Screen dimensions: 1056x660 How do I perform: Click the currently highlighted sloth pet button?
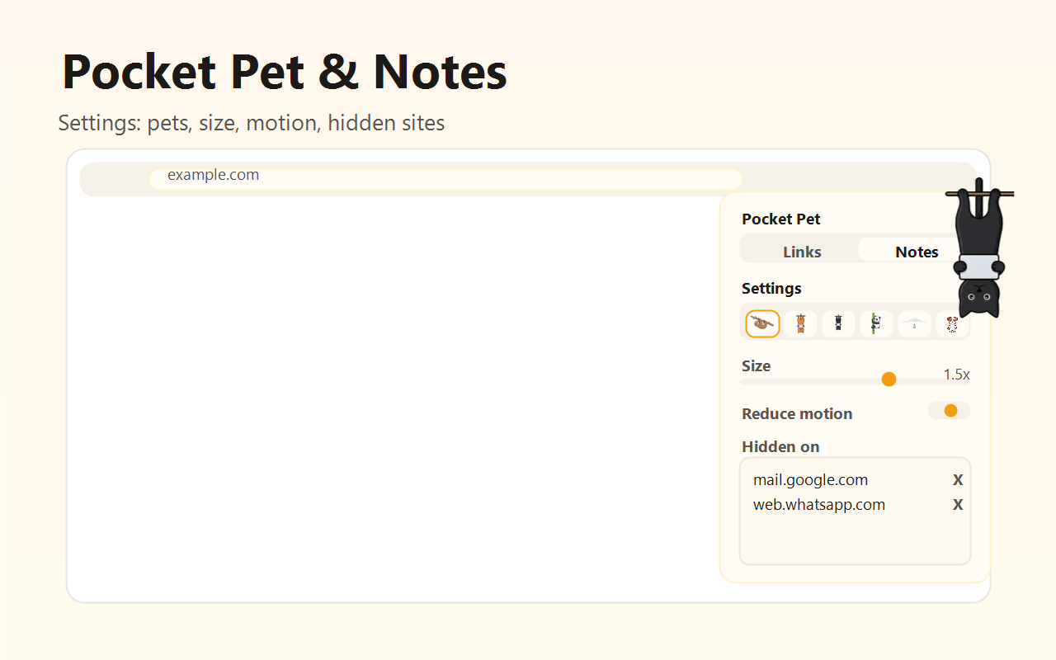761,323
